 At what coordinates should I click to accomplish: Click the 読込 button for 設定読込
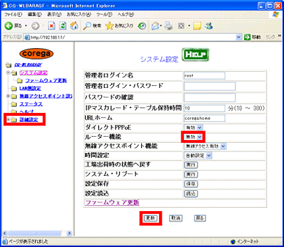coord(191,194)
